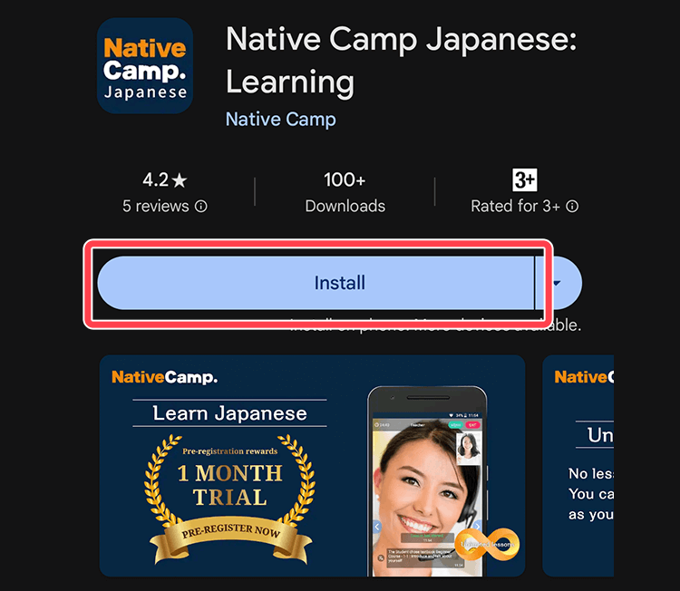This screenshot has width=680, height=591.
Task: Open the second partially visible screenshot
Action: tap(578, 466)
